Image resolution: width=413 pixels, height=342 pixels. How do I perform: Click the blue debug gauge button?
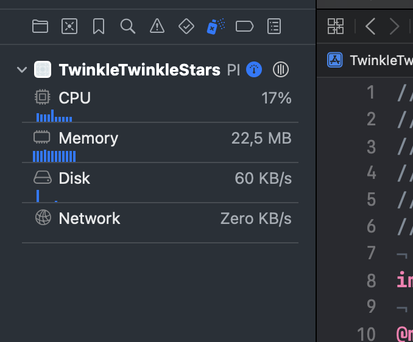[x=254, y=70]
